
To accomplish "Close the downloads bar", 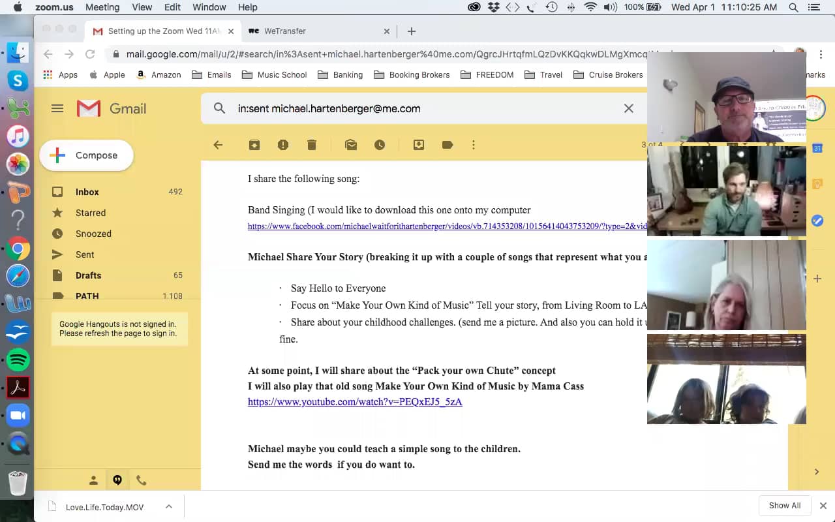I will click(x=823, y=506).
